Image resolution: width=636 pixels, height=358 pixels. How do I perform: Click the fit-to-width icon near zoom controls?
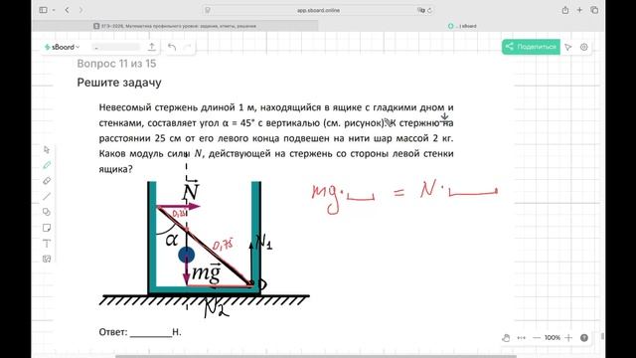tap(521, 338)
